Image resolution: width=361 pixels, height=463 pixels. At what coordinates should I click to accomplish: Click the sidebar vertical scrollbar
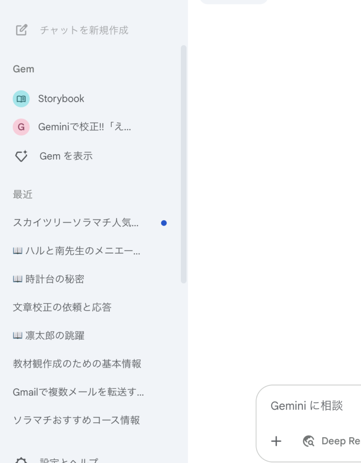[184, 164]
